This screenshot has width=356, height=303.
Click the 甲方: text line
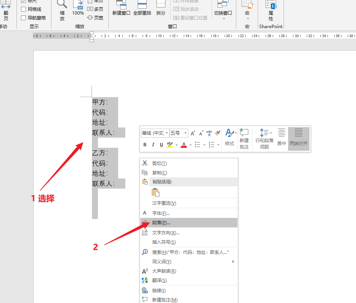100,102
